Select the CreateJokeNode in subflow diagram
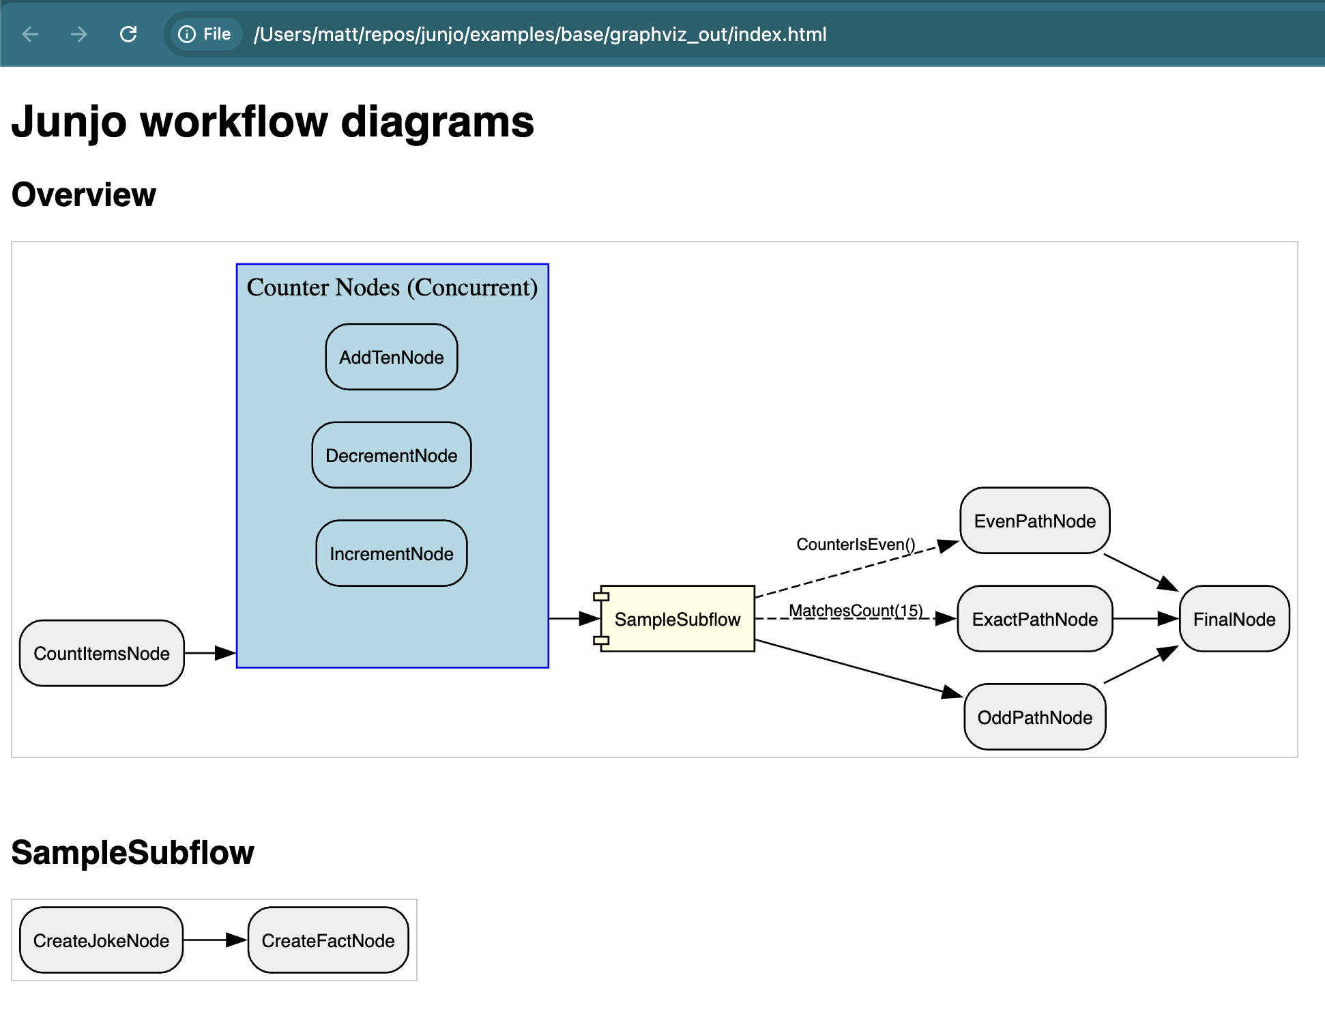Viewport: 1325px width, 1014px height. (x=101, y=940)
